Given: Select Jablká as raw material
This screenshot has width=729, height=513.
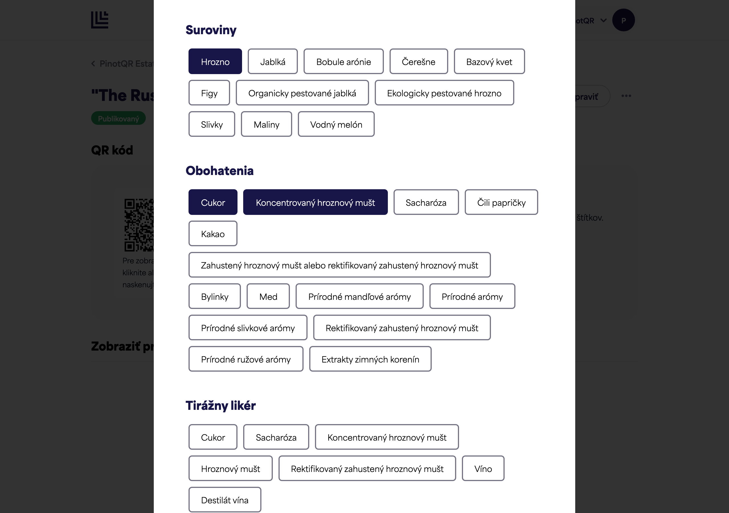Looking at the screenshot, I should (x=273, y=61).
